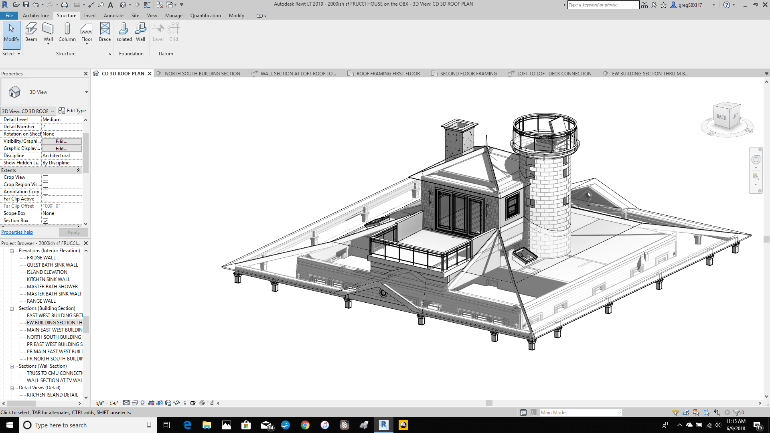Collapse the Extents properties group
The width and height of the screenshot is (770, 433).
pyautogui.click(x=78, y=170)
